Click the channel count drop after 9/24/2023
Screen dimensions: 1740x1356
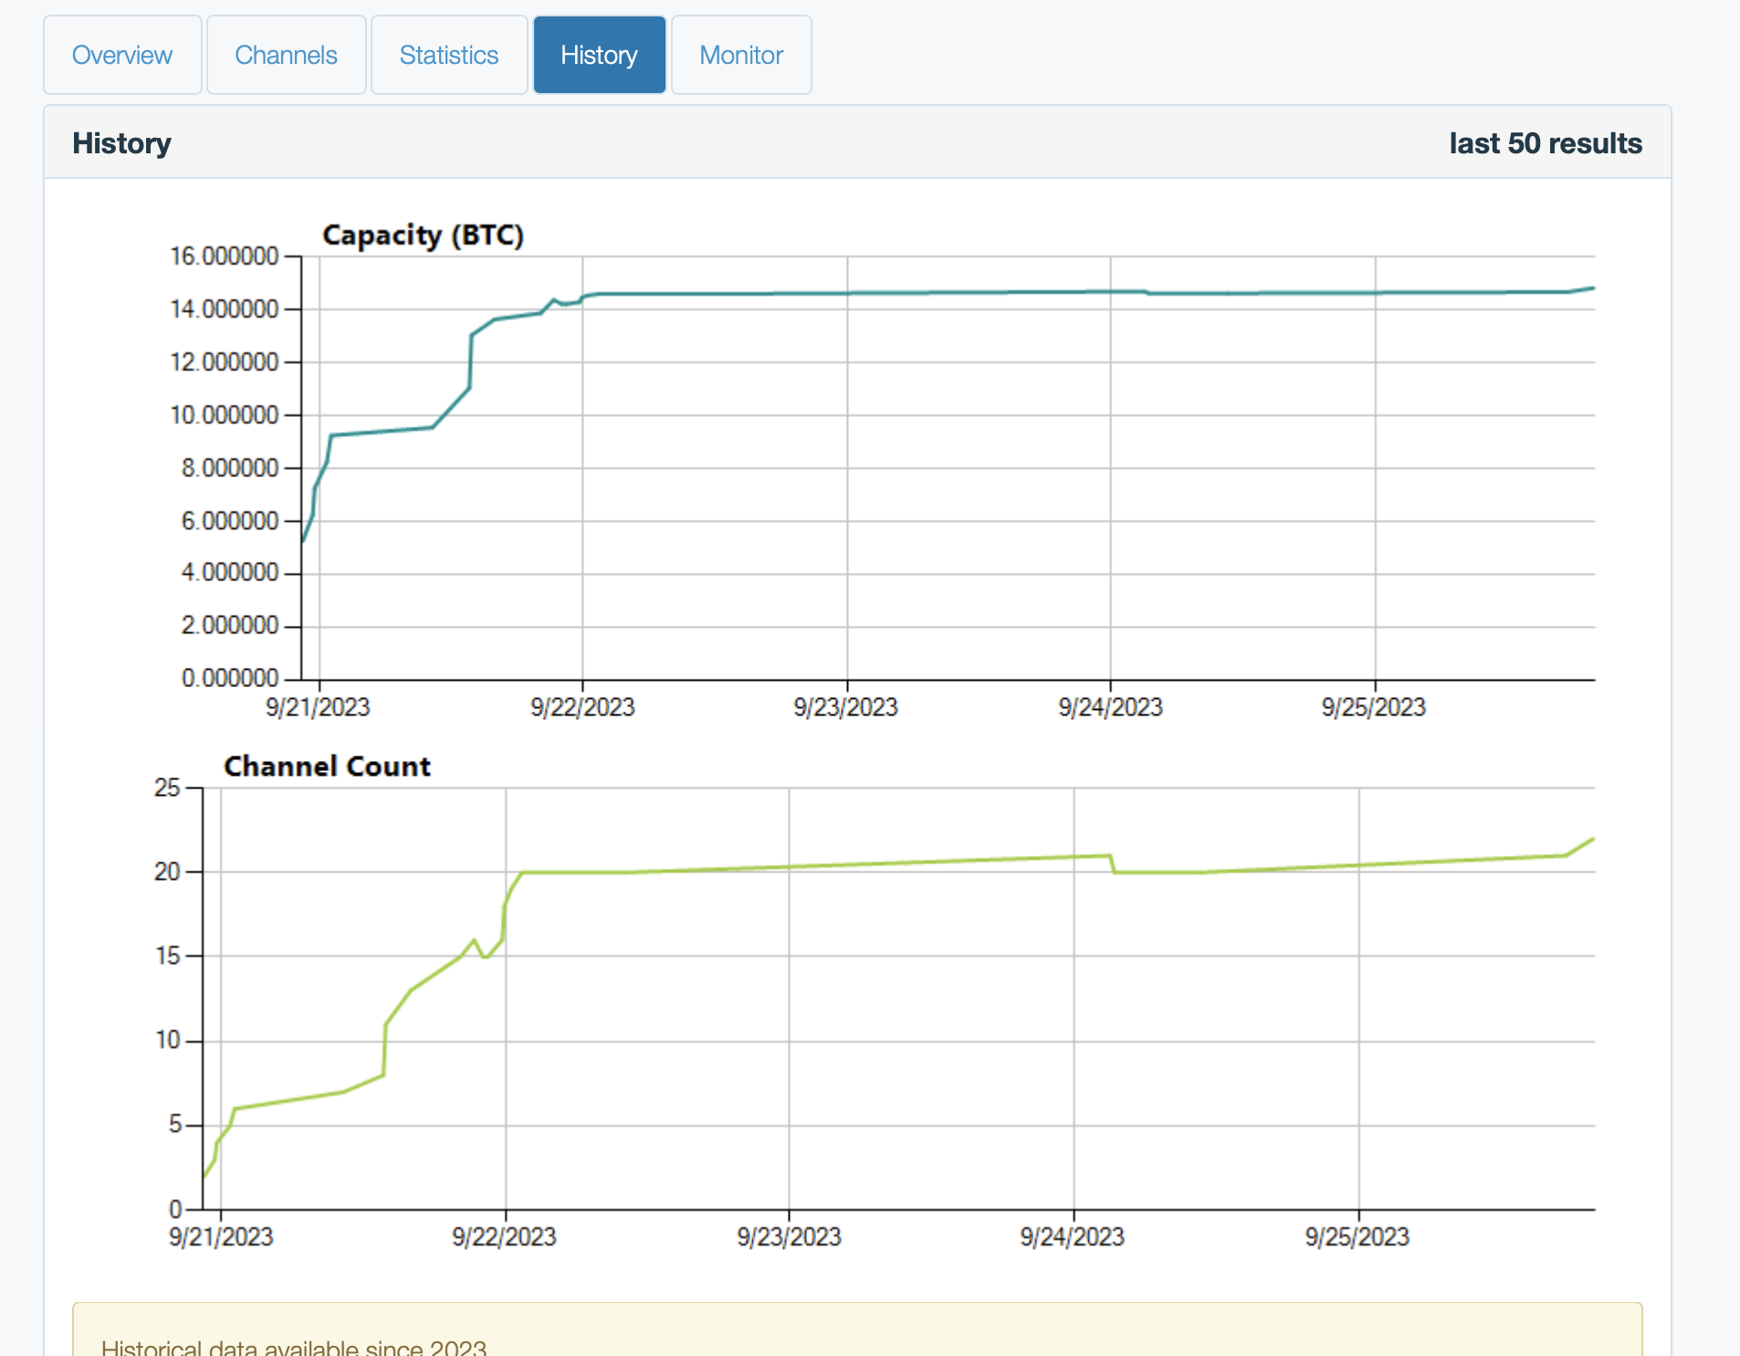click(x=1113, y=864)
